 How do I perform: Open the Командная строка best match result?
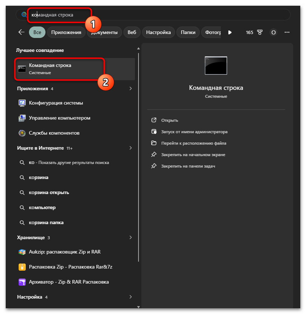(x=75, y=69)
